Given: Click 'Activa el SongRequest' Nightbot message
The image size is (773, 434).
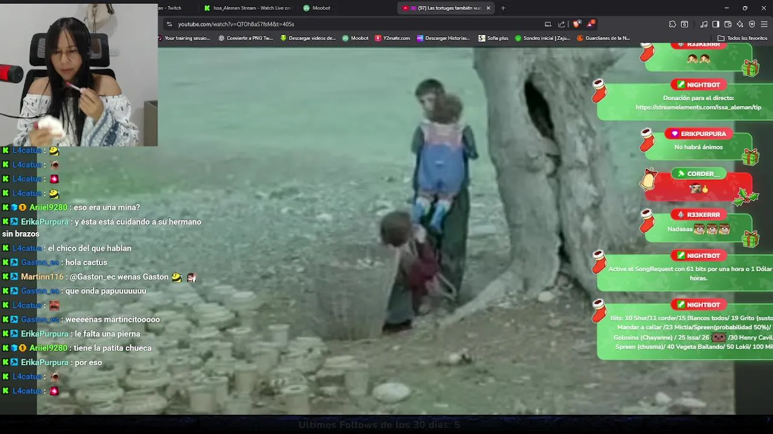Looking at the screenshot, I should [x=690, y=274].
